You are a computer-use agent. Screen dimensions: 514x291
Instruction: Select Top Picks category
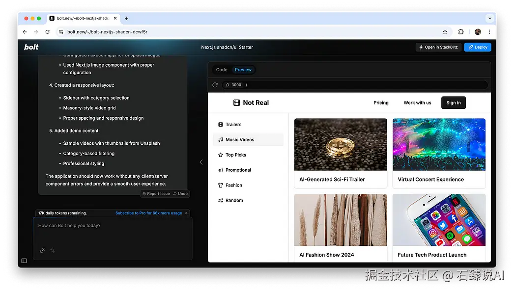click(248, 155)
